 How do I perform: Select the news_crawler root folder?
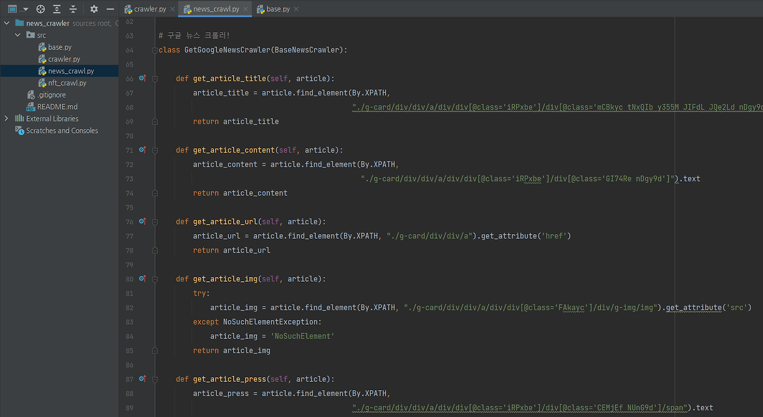click(x=48, y=23)
